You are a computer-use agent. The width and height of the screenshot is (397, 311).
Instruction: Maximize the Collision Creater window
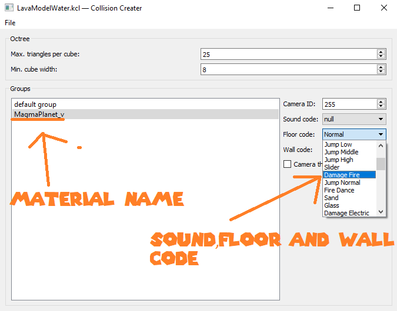coord(357,8)
